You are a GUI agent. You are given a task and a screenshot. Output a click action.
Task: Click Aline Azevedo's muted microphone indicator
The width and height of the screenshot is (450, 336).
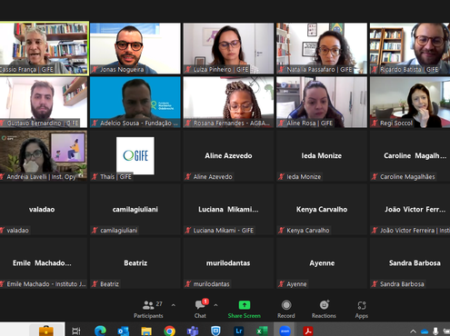click(188, 177)
